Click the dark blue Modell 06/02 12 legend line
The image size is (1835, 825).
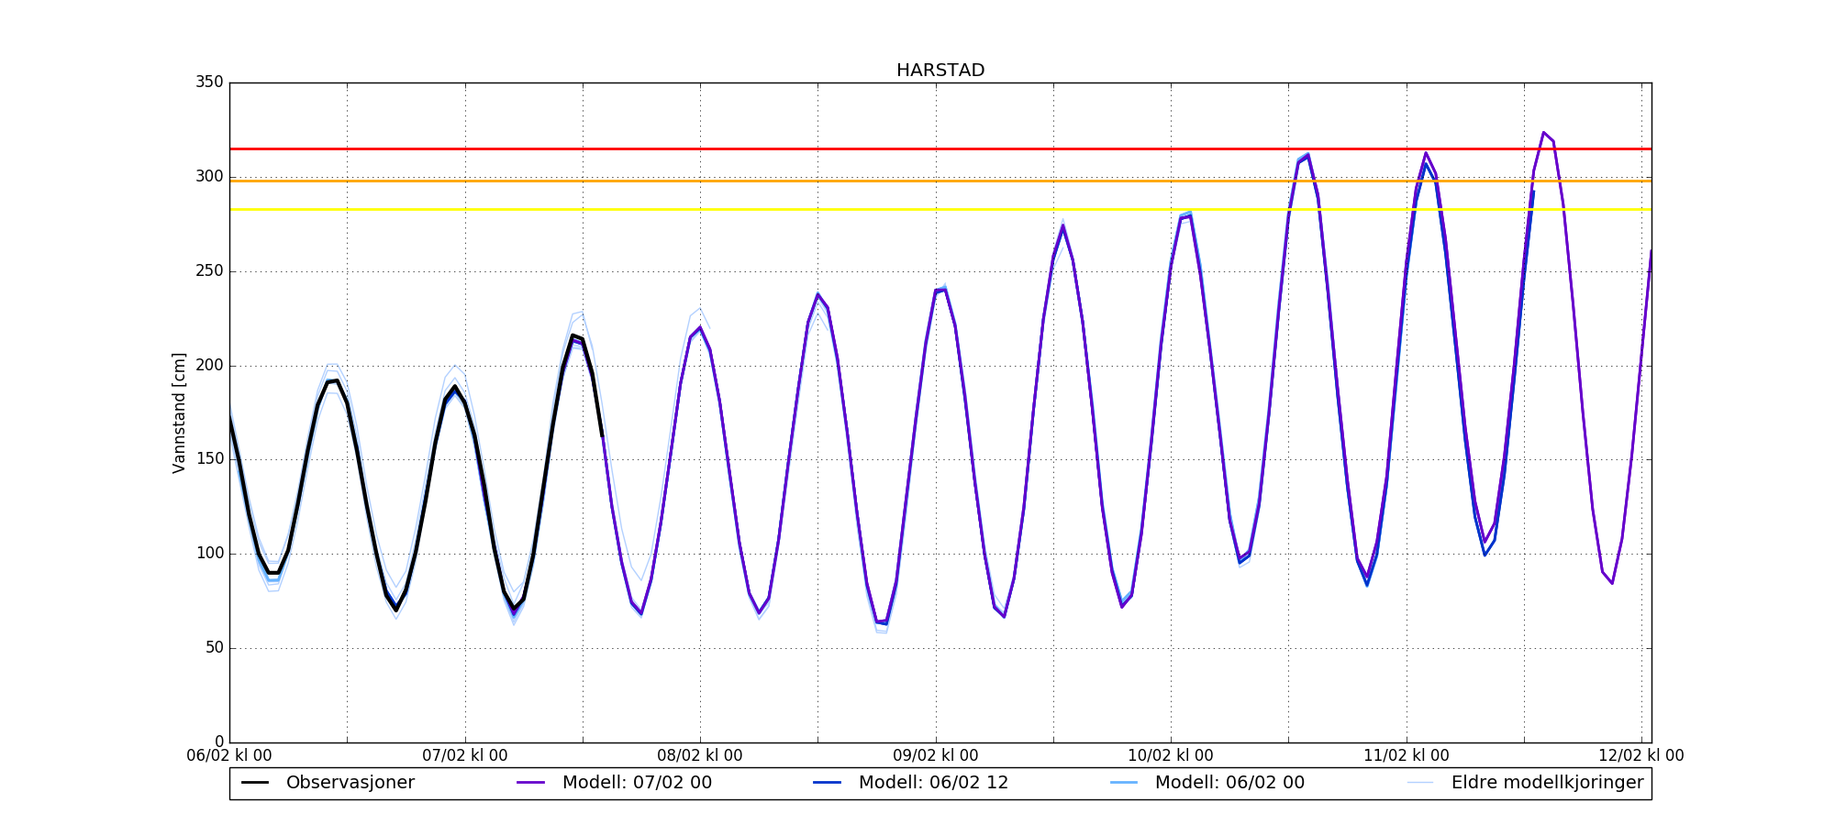828,783
